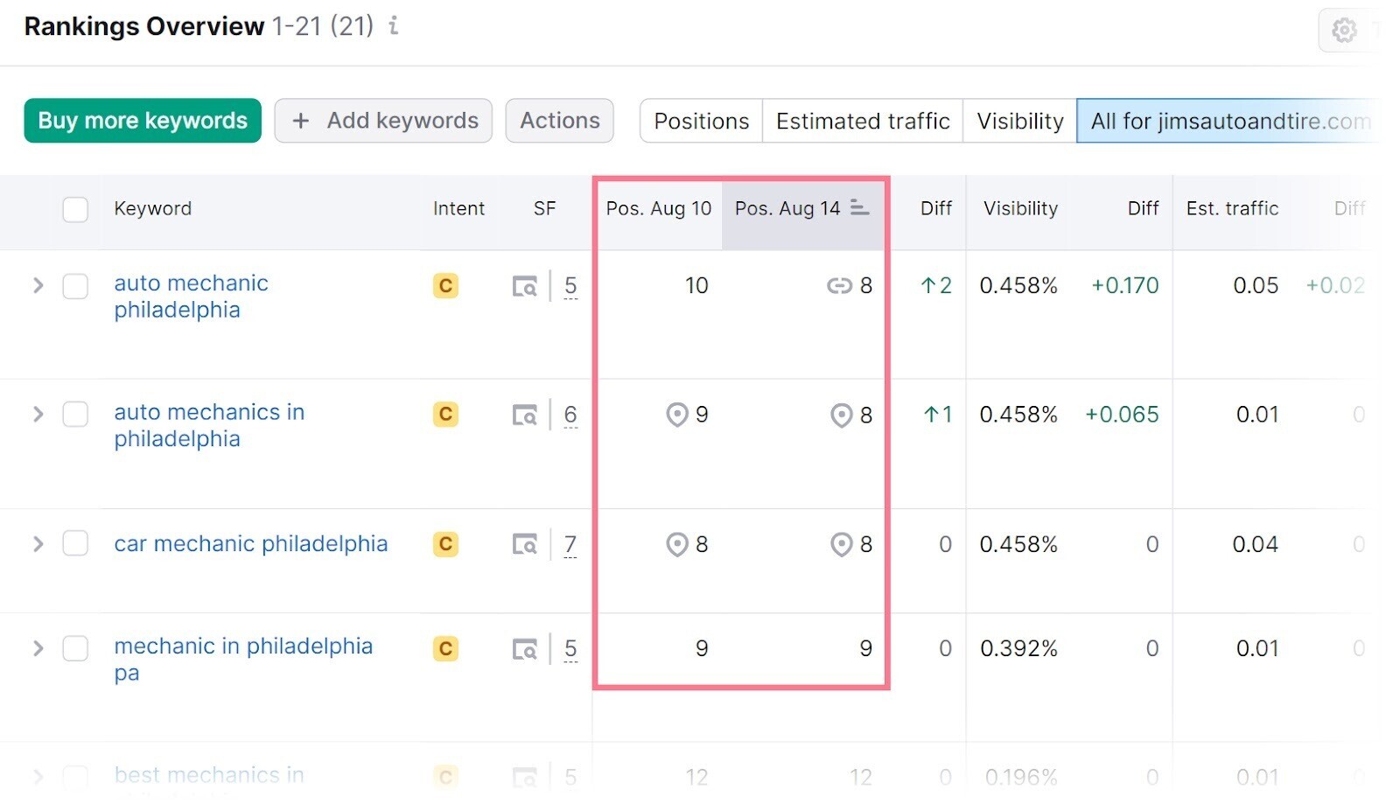
Task: Click the Buy more keywords button
Action: coord(142,120)
